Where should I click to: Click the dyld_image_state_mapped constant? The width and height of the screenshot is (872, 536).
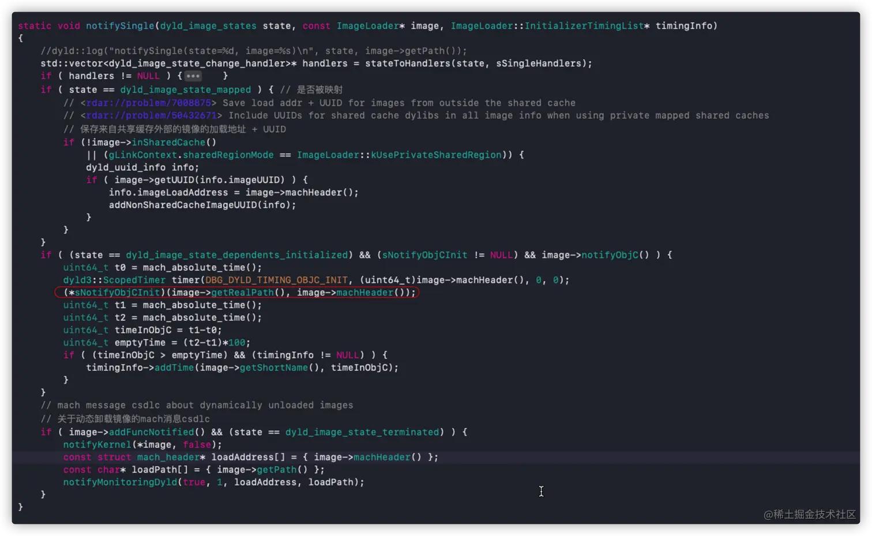pos(185,89)
